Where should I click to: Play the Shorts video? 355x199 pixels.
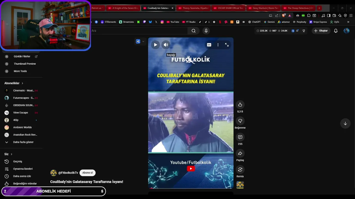coord(155,45)
